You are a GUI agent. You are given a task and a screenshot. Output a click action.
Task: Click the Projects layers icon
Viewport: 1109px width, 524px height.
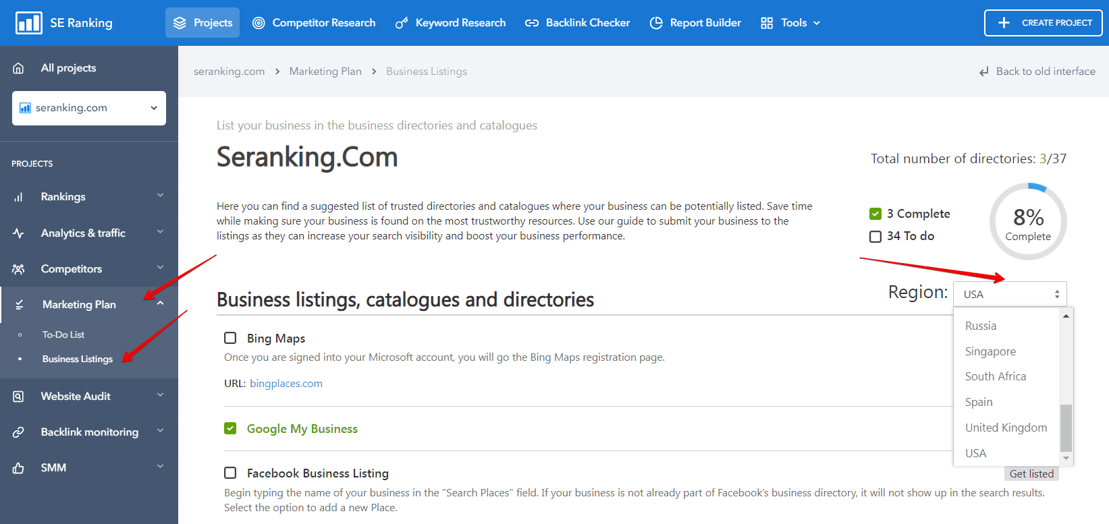coord(180,23)
